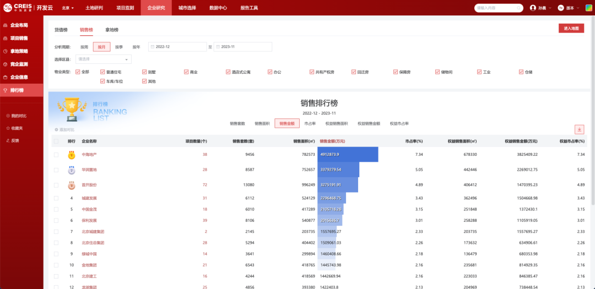Select 销售套数 ranking tab

[x=237, y=124]
